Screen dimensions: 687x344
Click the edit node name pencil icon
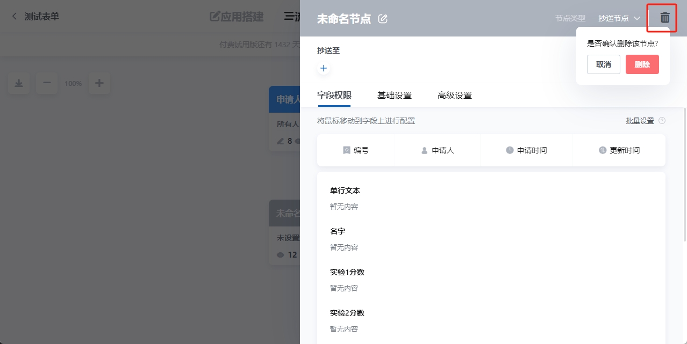coord(383,19)
